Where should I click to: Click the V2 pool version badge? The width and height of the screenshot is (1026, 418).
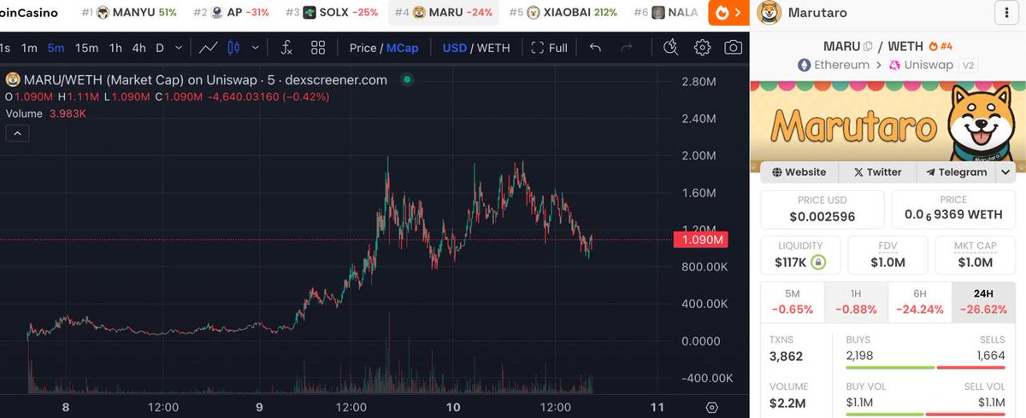pyautogui.click(x=969, y=65)
